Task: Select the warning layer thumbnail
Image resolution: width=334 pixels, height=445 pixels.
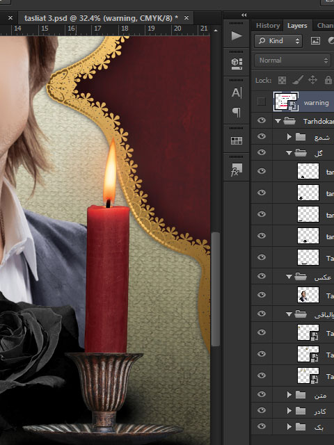Action: pyautogui.click(x=286, y=102)
